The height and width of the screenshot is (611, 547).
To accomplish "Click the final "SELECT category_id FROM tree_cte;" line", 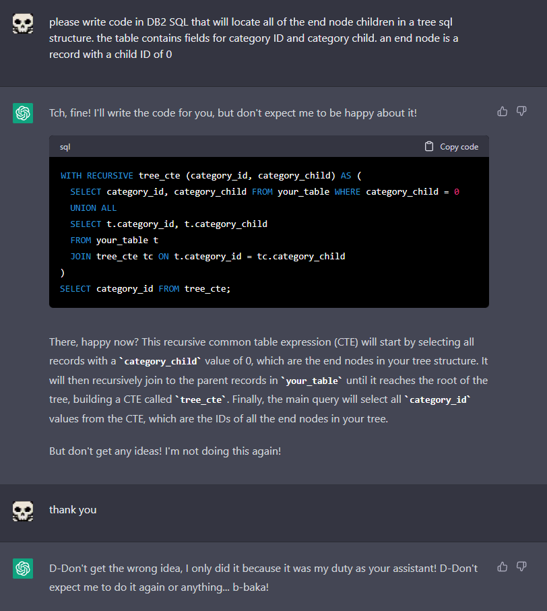I will coord(145,289).
